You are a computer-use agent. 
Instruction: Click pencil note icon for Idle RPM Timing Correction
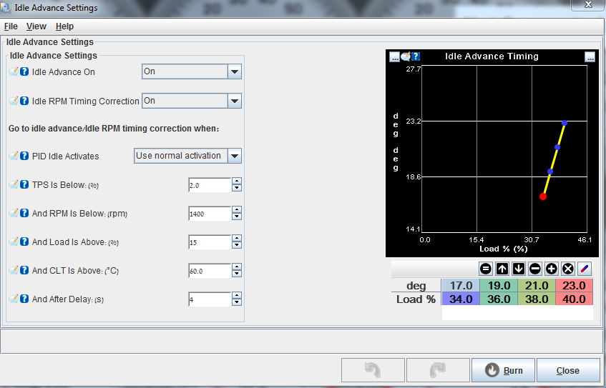coord(14,101)
